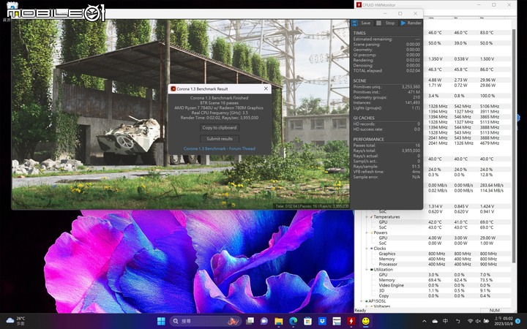Click the Save disk icon in Corona toolbar
Image resolution: width=527 pixels, height=329 pixels.
pyautogui.click(x=354, y=23)
